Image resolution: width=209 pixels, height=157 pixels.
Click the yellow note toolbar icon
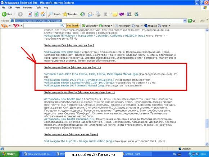tap(115, 14)
